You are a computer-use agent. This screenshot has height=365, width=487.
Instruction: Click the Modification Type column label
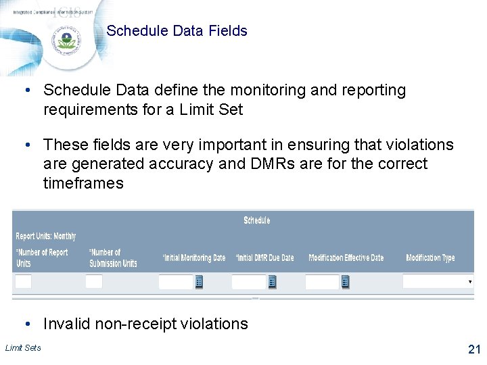430,258
